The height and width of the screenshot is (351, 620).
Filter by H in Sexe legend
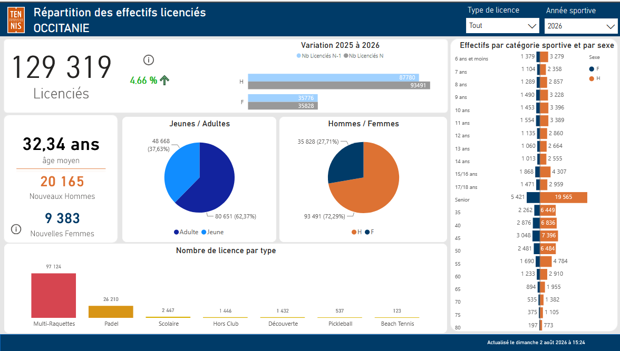point(592,78)
